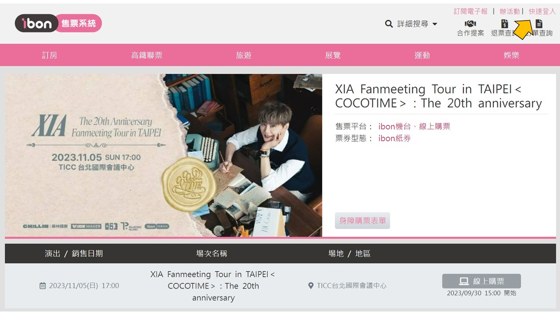
Task: Click the 訂閱電子報 link
Action: (471, 11)
